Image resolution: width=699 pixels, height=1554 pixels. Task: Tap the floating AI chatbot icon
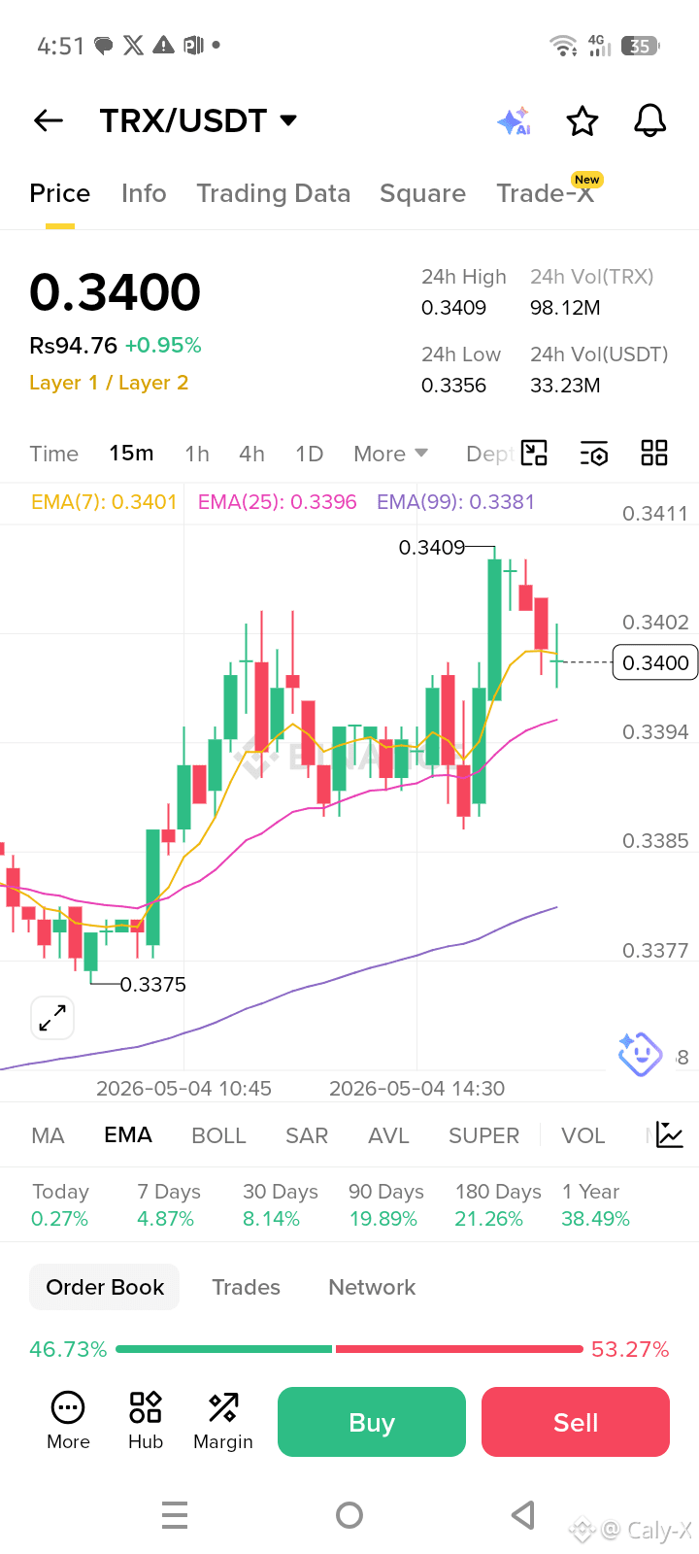640,1054
